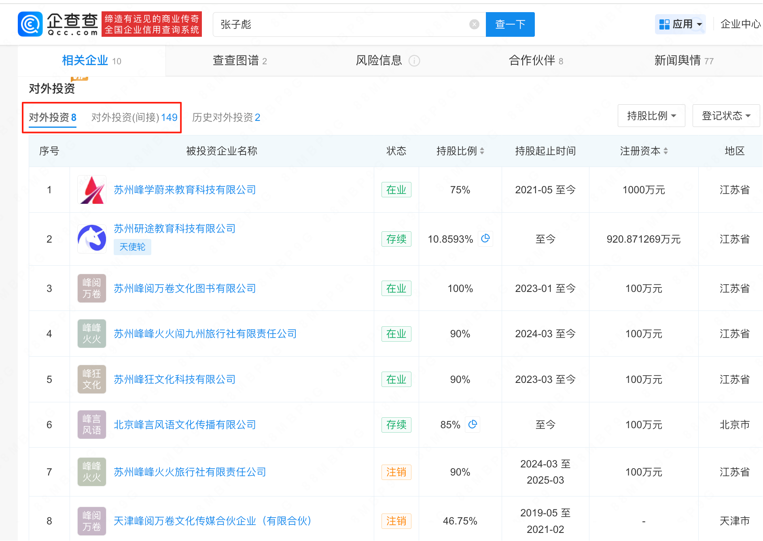Click the 存续 status tag in row 2
Image resolution: width=763 pixels, height=541 pixels.
click(396, 239)
